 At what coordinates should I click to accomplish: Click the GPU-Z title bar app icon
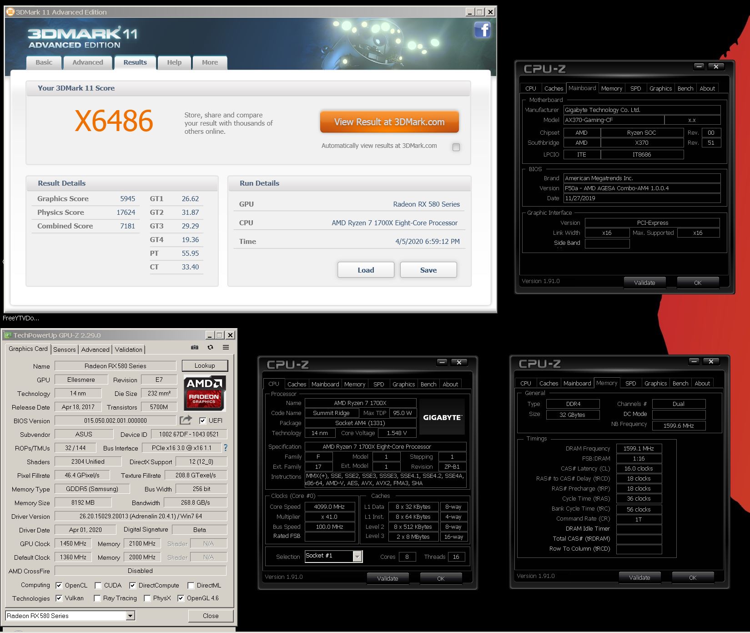pyautogui.click(x=7, y=335)
